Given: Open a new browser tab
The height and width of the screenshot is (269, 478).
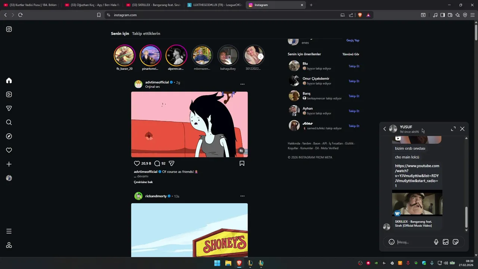Looking at the screenshot, I should point(311,5).
